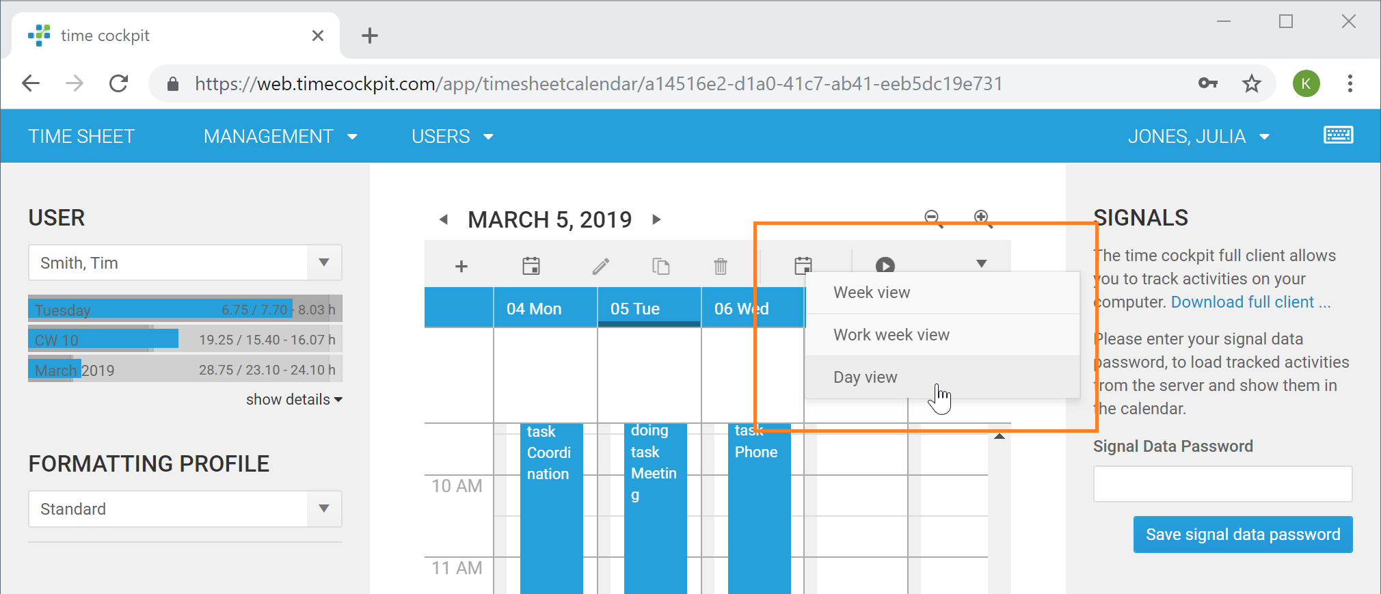
Task: Delete entry using the trash icon
Action: tap(721, 266)
